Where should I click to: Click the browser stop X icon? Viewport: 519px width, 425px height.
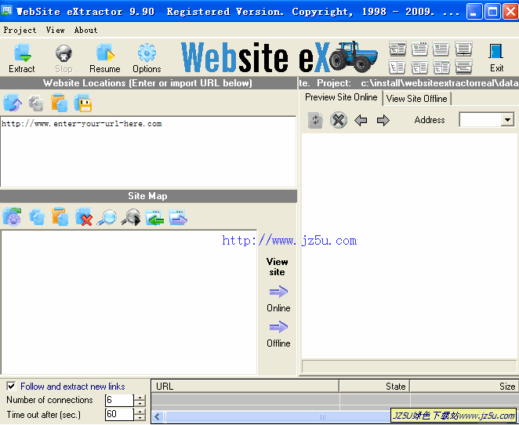(x=339, y=120)
